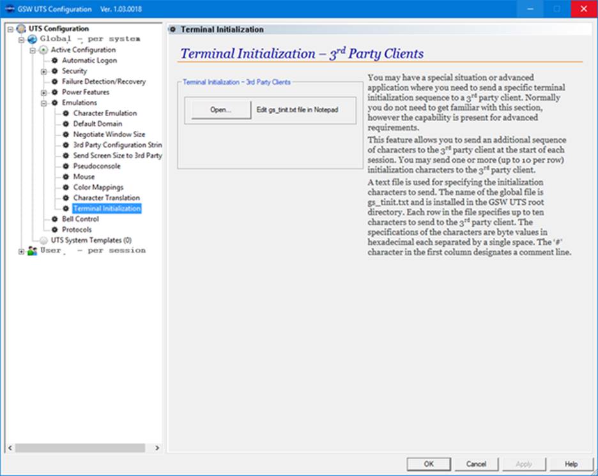598x476 pixels.
Task: Click the Active Configuration status icon
Action: click(43, 50)
